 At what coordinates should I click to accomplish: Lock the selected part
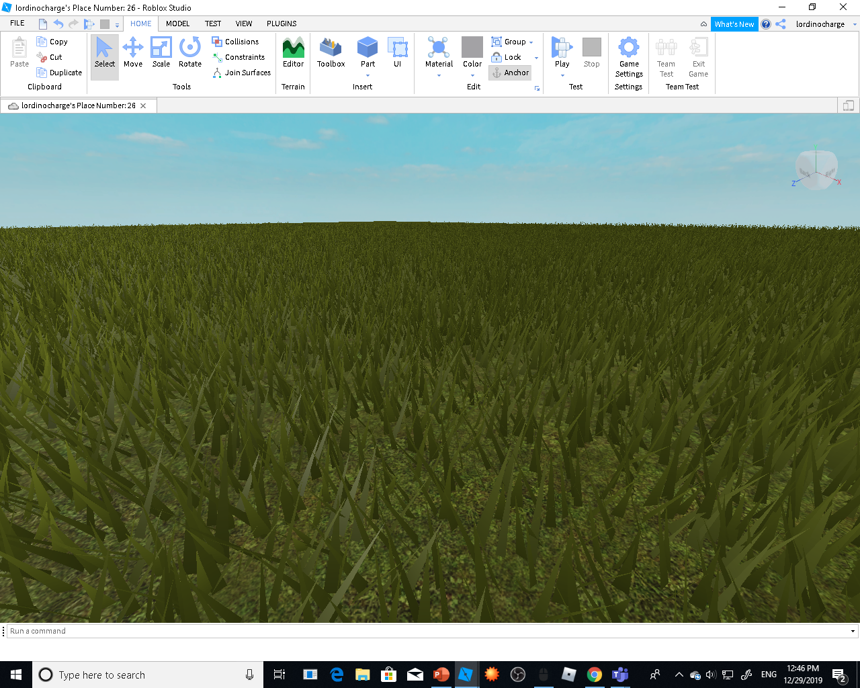tap(507, 57)
